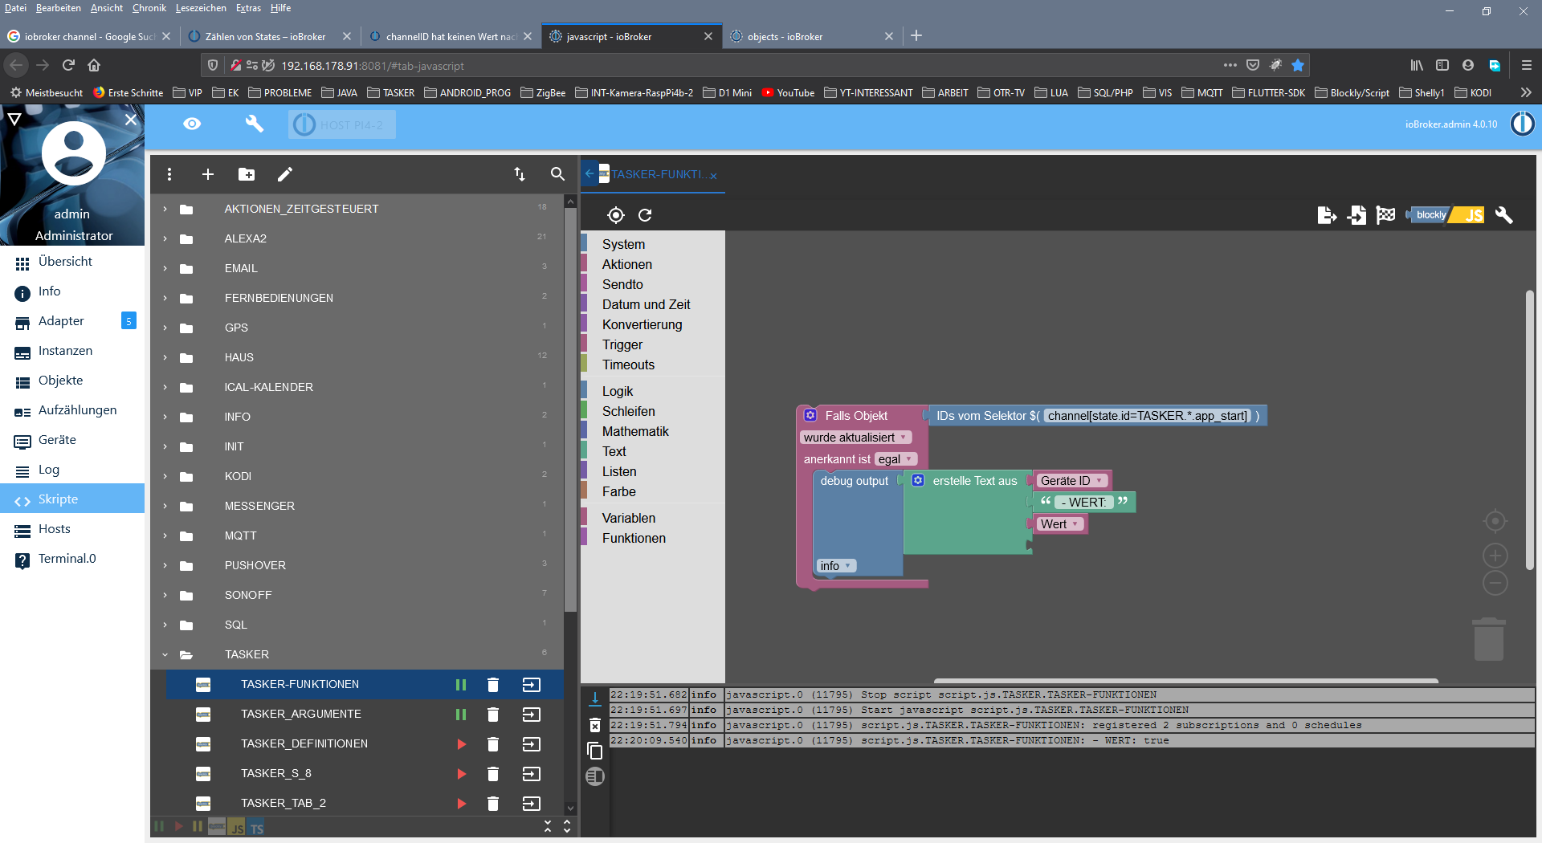
Task: Click the add new script plus icon
Action: [x=207, y=174]
